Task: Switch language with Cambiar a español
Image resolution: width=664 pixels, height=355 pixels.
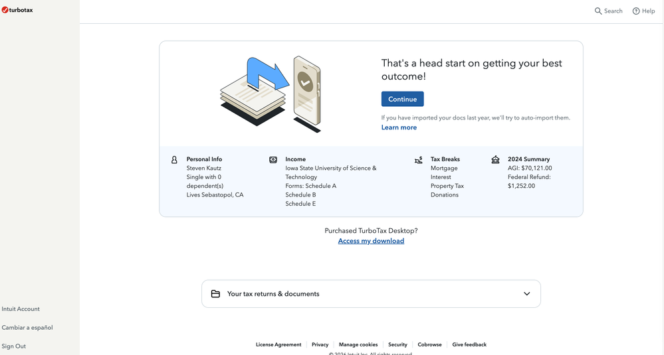Action: [27, 328]
